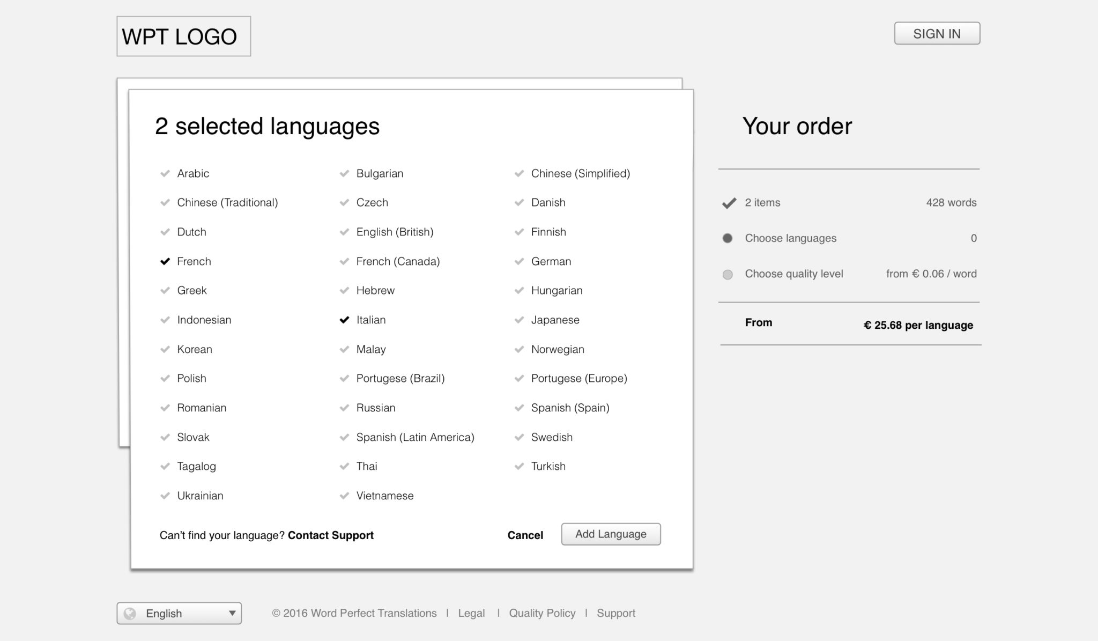
Task: Click the dark bullet beside Choose languages
Action: [728, 238]
